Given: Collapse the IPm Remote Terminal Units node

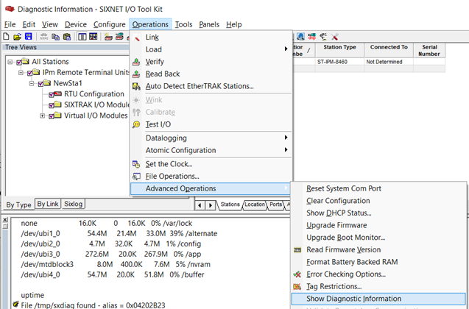Looking at the screenshot, I should [x=21, y=73].
